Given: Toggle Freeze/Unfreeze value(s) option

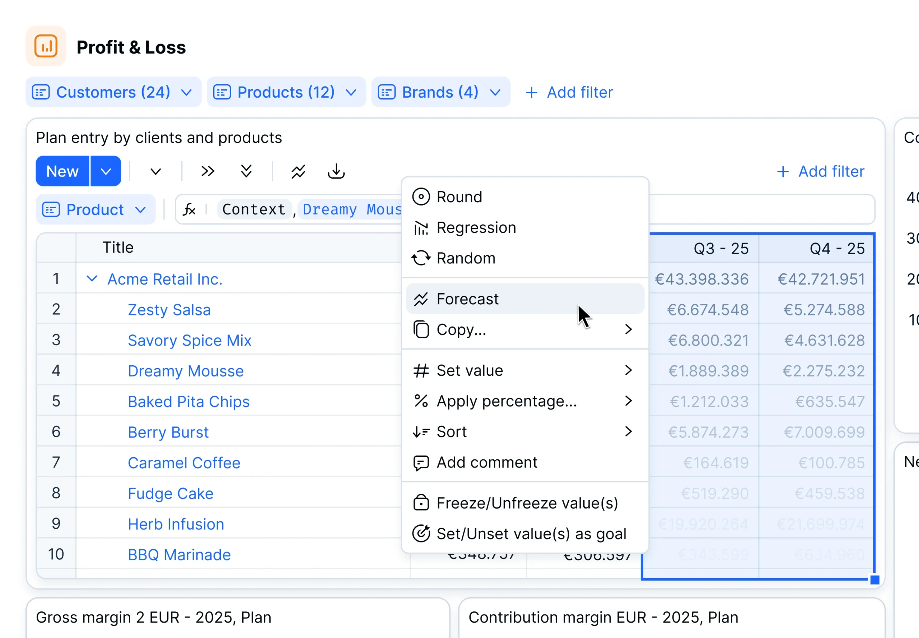Looking at the screenshot, I should point(527,503).
